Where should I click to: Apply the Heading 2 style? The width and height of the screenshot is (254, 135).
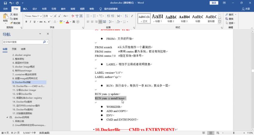pos(171,18)
